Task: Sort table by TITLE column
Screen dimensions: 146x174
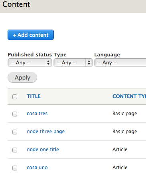Action: click(x=34, y=96)
